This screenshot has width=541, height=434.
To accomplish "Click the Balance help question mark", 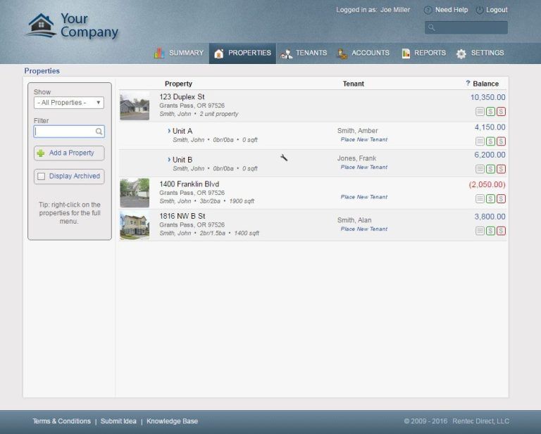I will [x=468, y=83].
